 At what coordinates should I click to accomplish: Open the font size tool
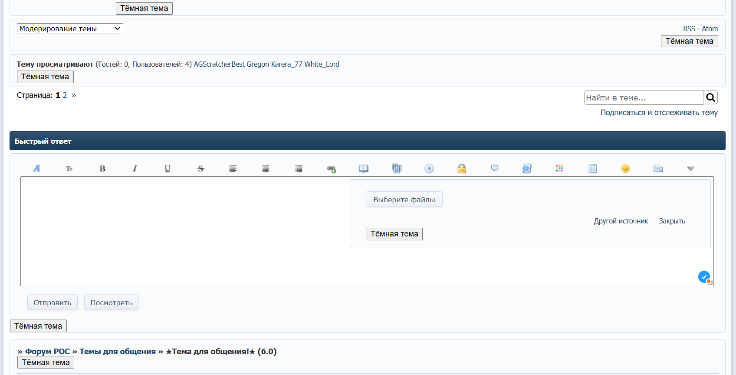click(69, 168)
